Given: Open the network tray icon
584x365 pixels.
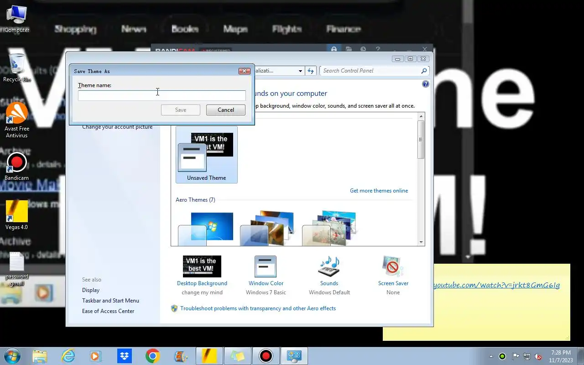Looking at the screenshot, I should (x=527, y=356).
